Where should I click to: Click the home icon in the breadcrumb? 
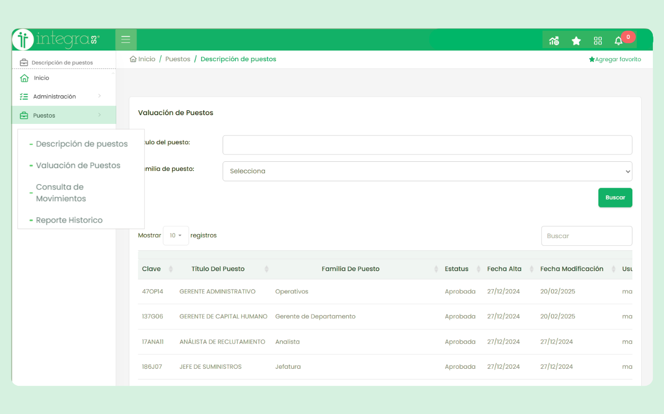(x=133, y=59)
